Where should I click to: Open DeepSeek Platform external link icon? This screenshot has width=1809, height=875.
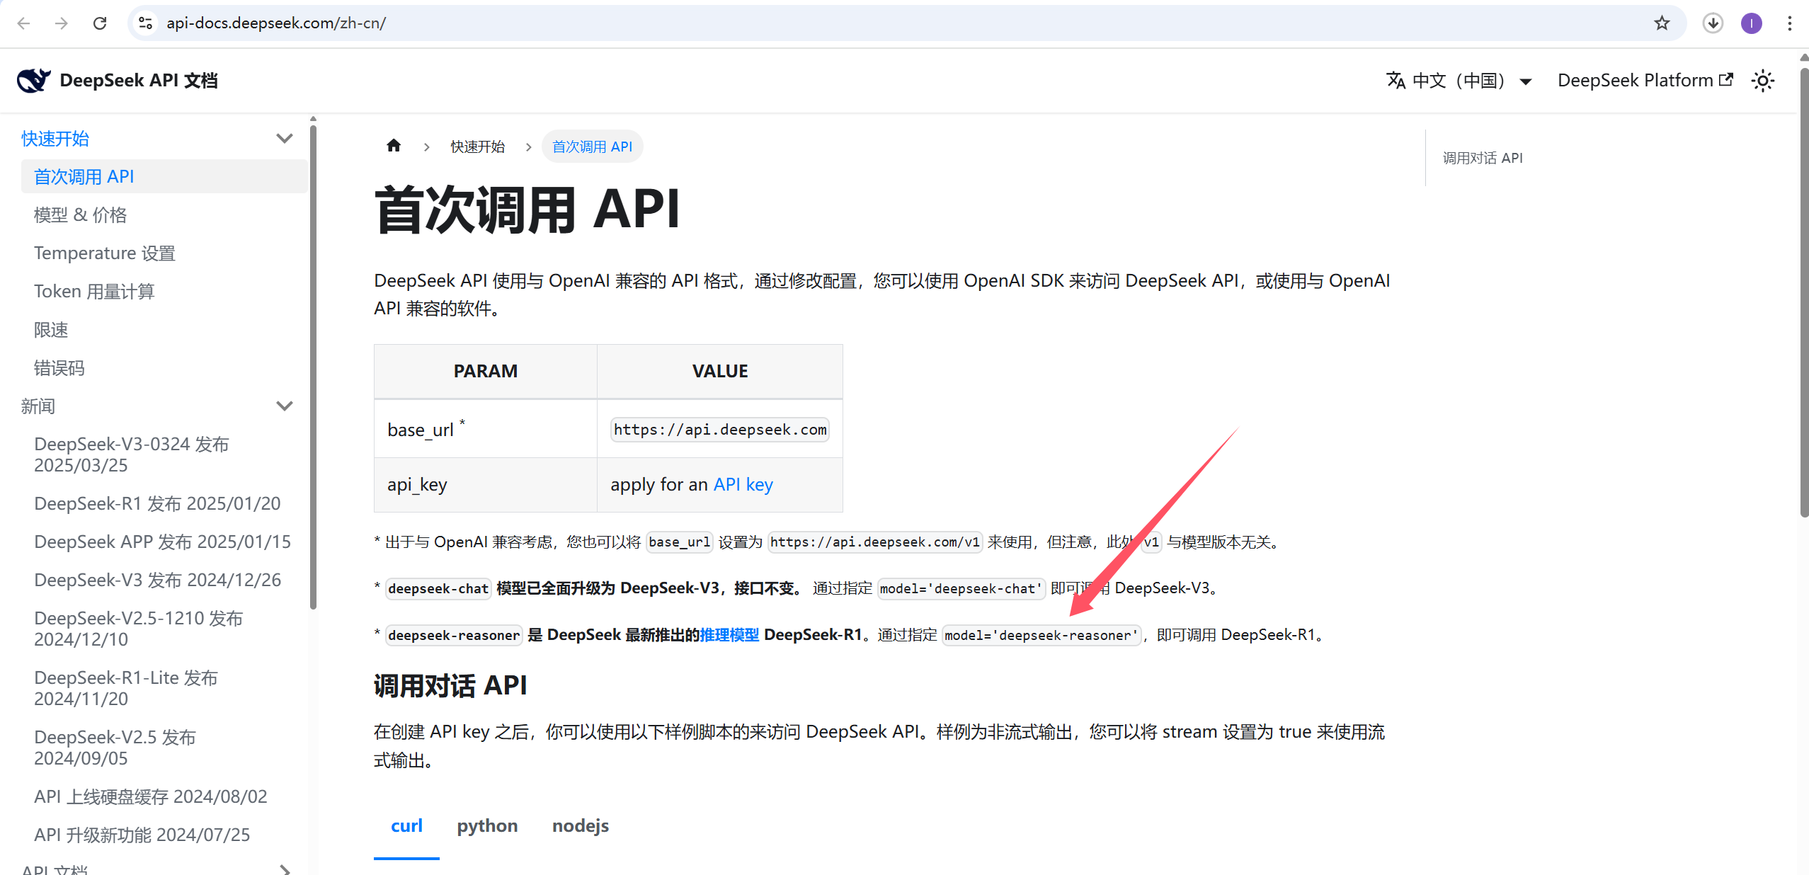(1728, 79)
